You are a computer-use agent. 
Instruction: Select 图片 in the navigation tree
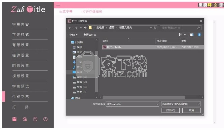pyautogui.click(x=78, y=52)
